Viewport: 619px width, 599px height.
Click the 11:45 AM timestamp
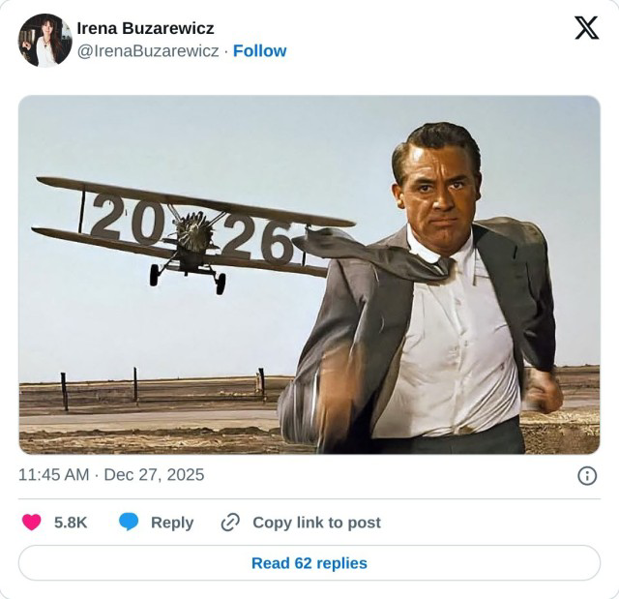point(55,475)
